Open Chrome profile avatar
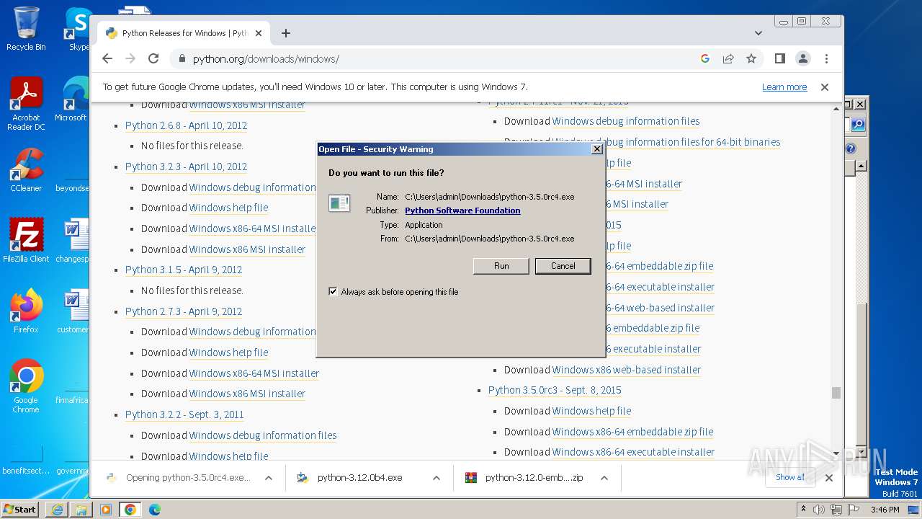This screenshot has height=519, width=922. click(802, 59)
